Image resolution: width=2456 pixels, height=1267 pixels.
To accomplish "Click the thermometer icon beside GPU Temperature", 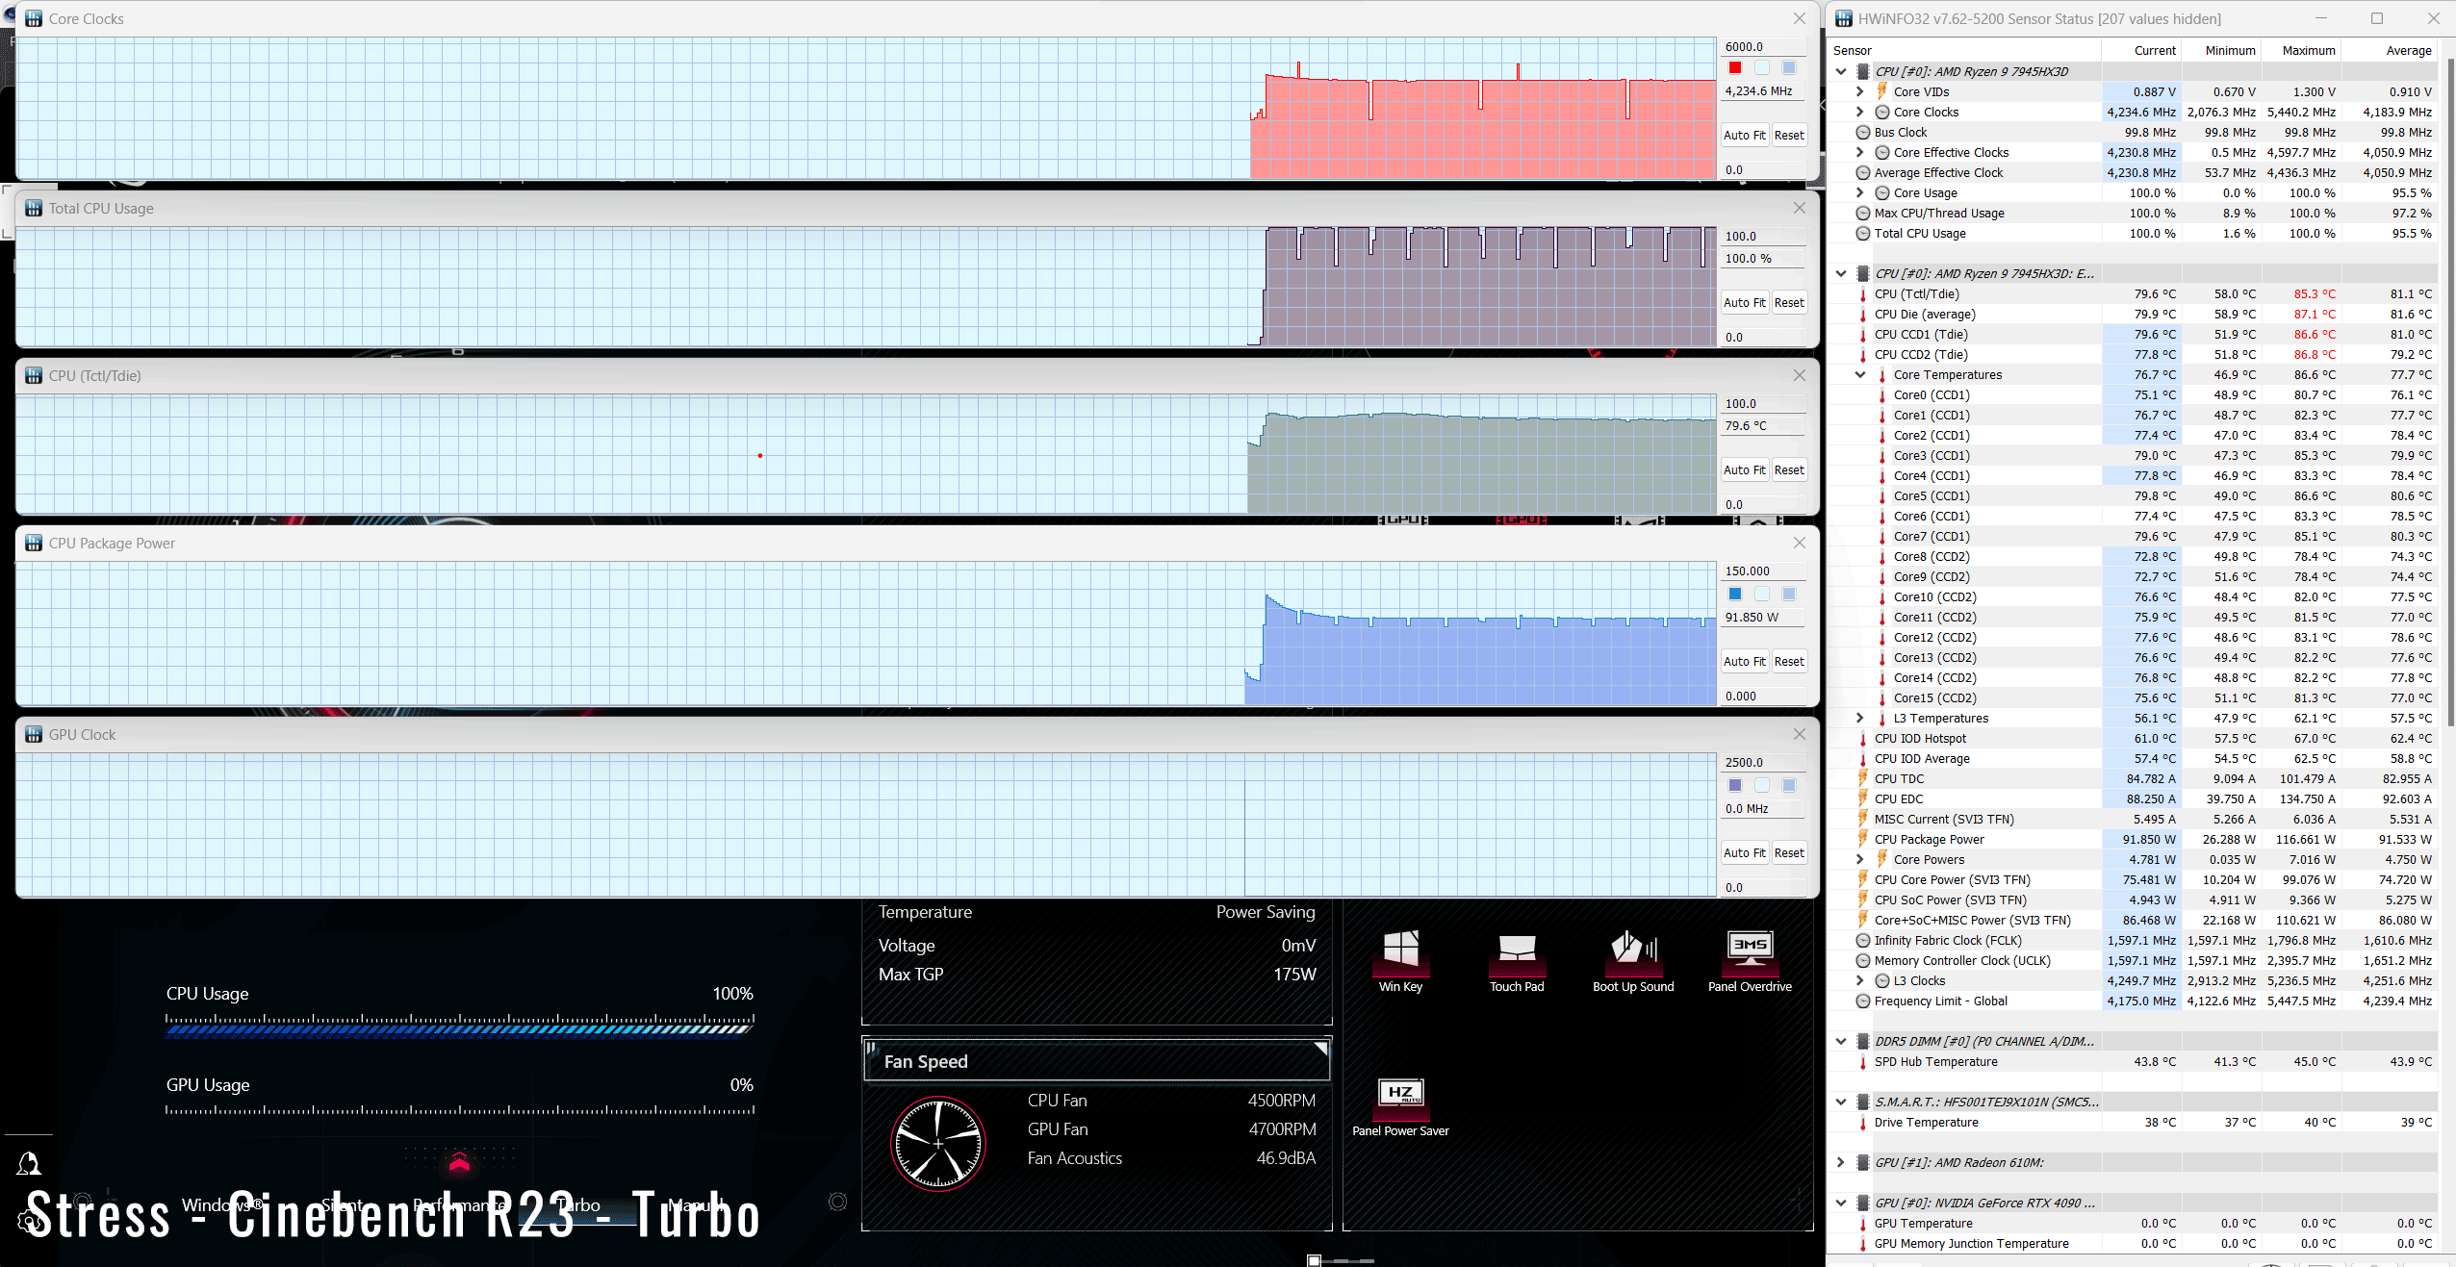I will (x=1863, y=1223).
